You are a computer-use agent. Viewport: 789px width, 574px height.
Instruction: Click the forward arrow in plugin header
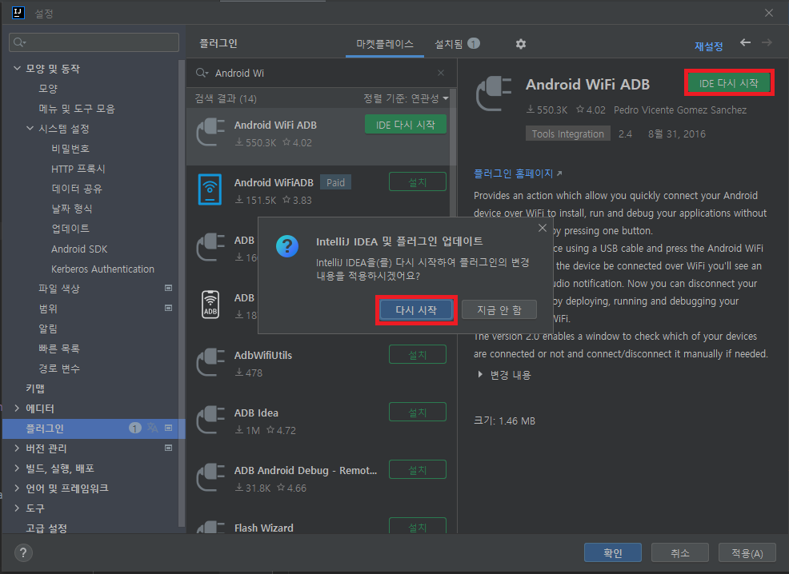coord(767,42)
